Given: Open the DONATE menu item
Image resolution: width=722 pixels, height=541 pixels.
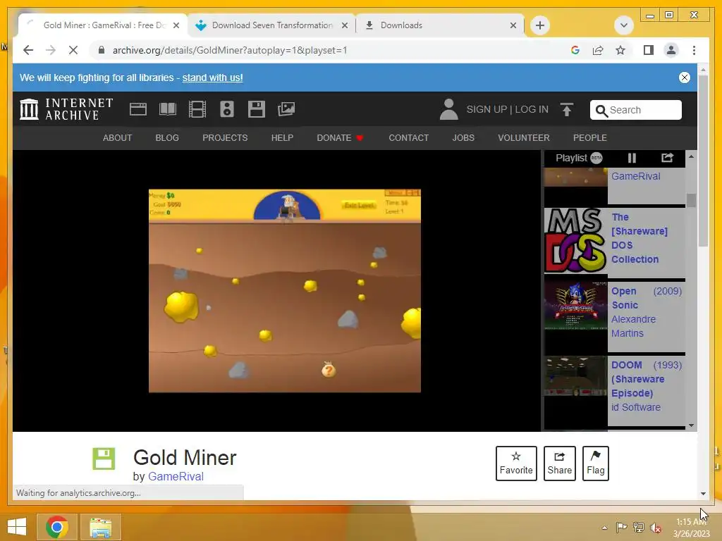Looking at the screenshot, I should click(x=340, y=138).
